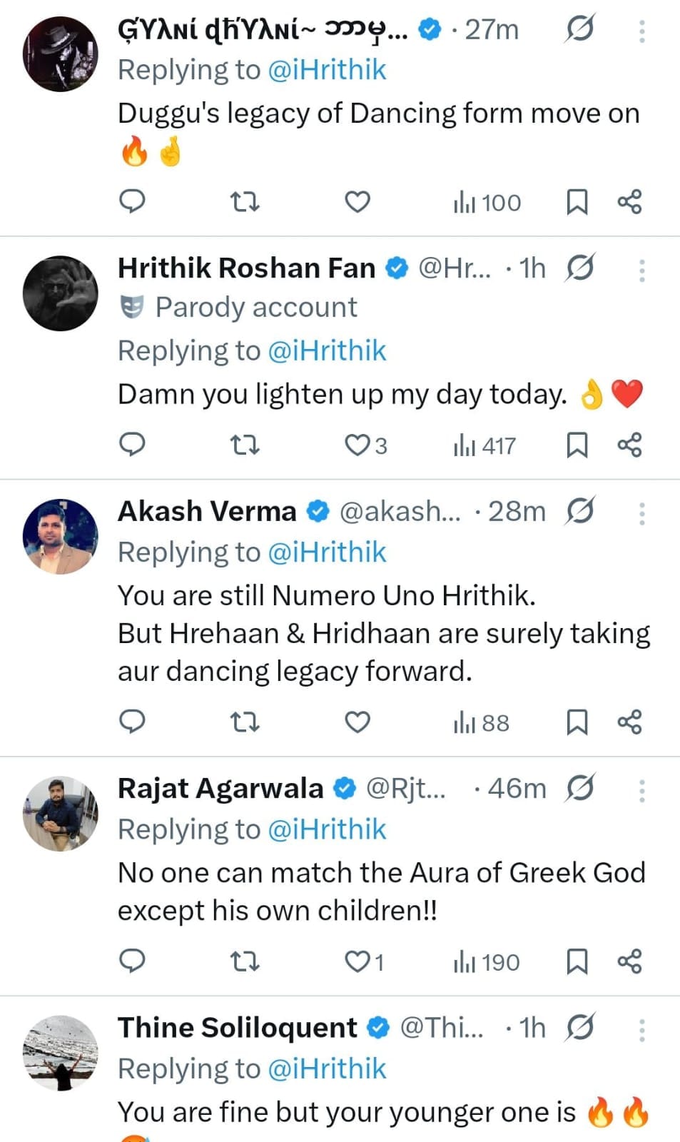Reply to Akash Verma's tweet
This screenshot has width=680, height=1142.
click(x=132, y=722)
